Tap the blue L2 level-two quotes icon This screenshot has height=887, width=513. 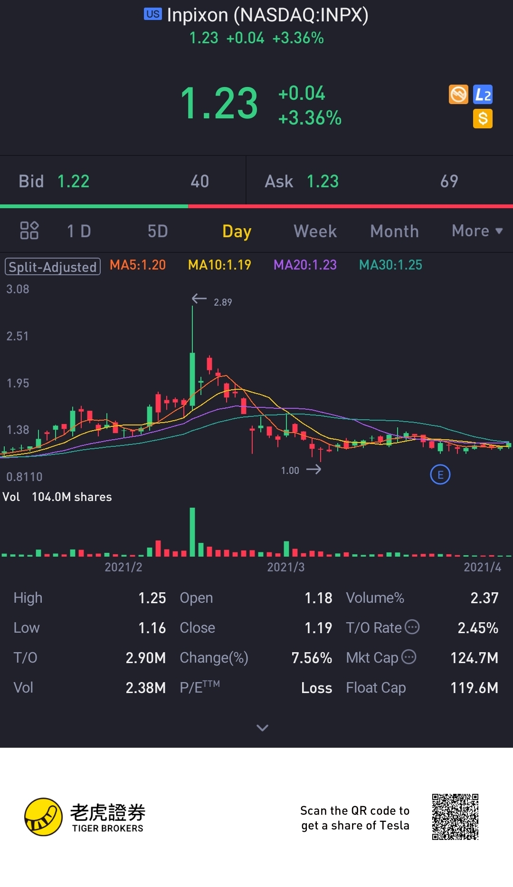coord(483,94)
